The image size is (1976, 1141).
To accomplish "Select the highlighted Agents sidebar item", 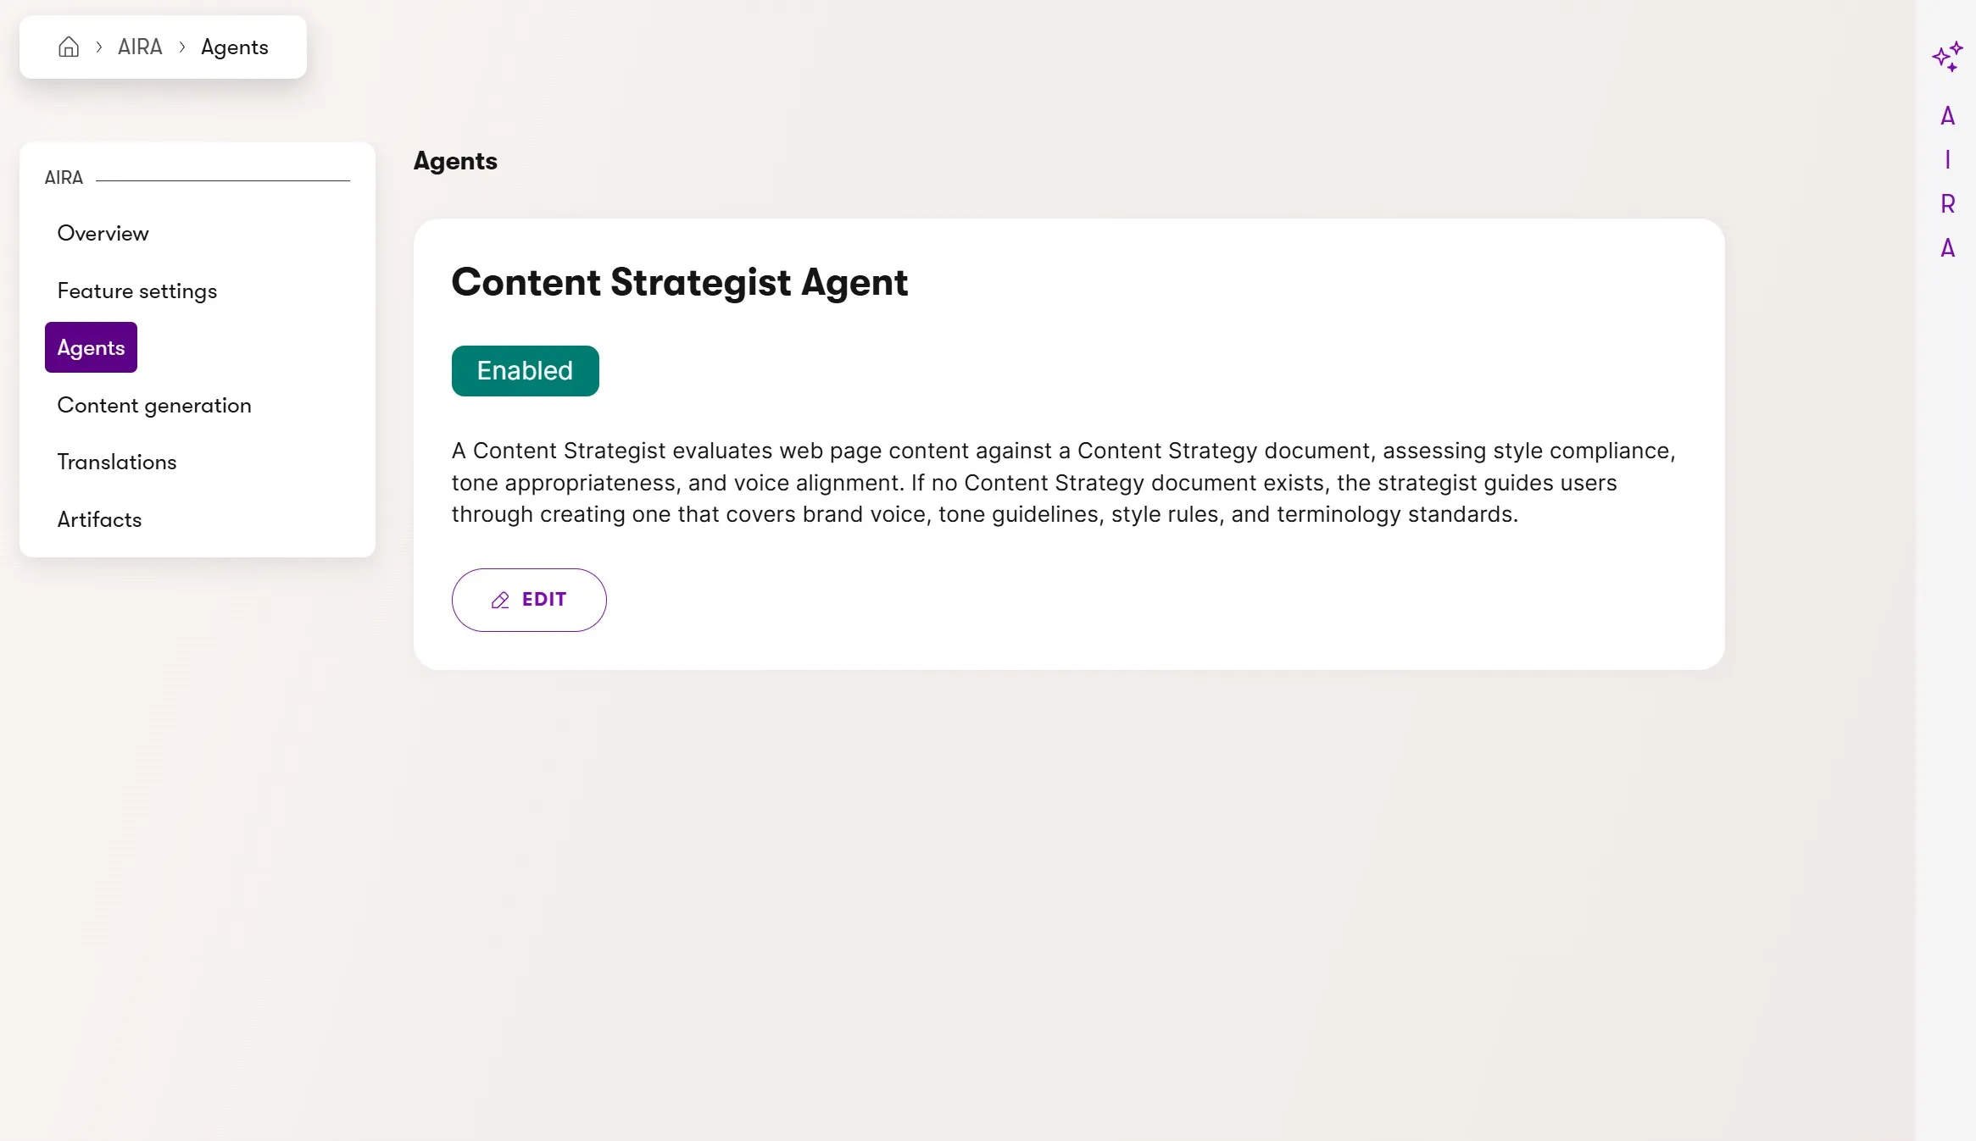I will (91, 348).
